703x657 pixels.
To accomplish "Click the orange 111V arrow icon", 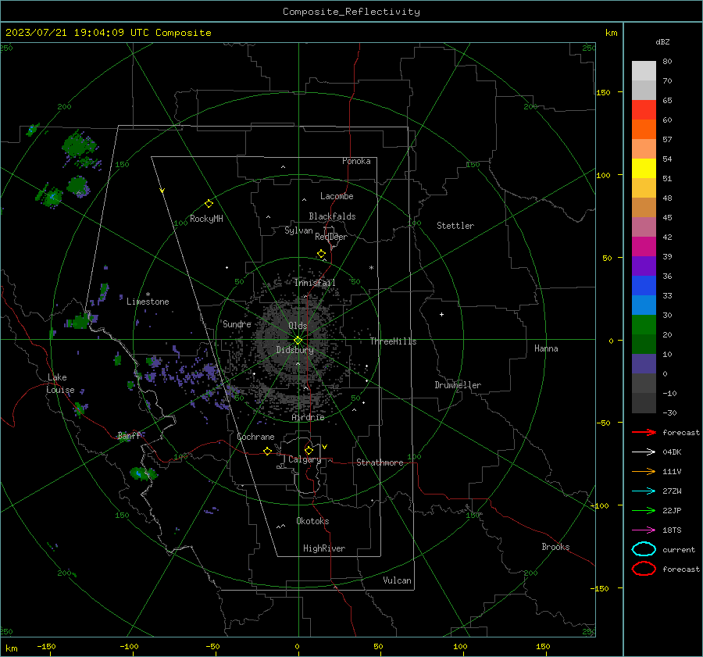I will point(644,471).
